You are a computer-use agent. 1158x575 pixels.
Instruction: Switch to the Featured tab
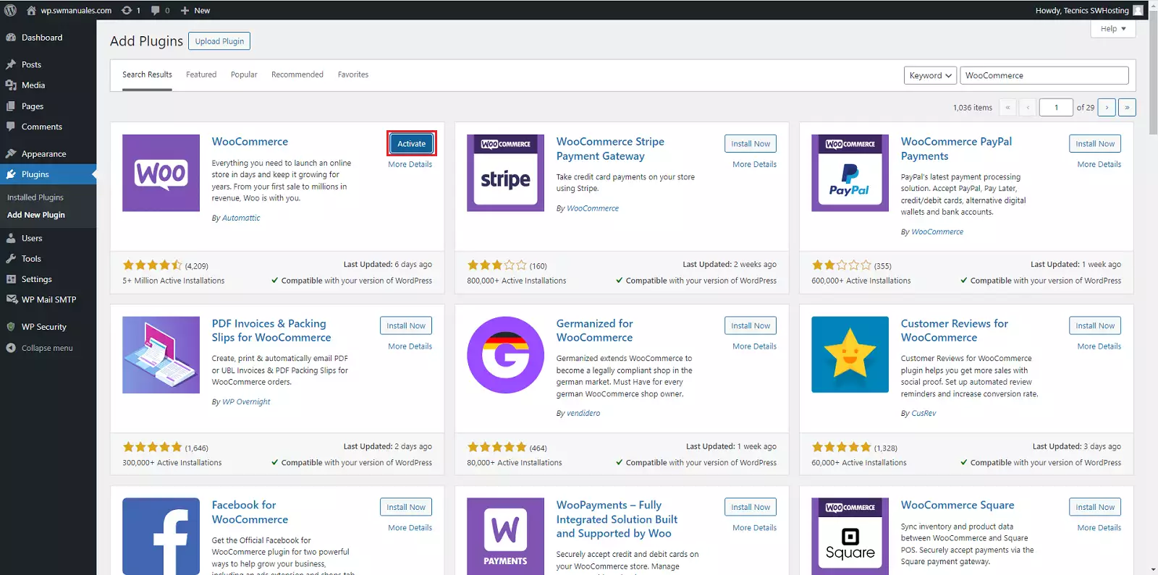(x=201, y=74)
